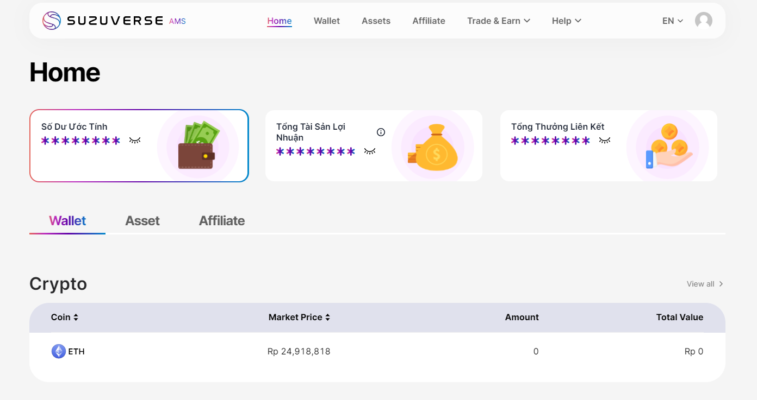Unhide Tổng Thưởng Liên Kết amount

click(x=605, y=141)
